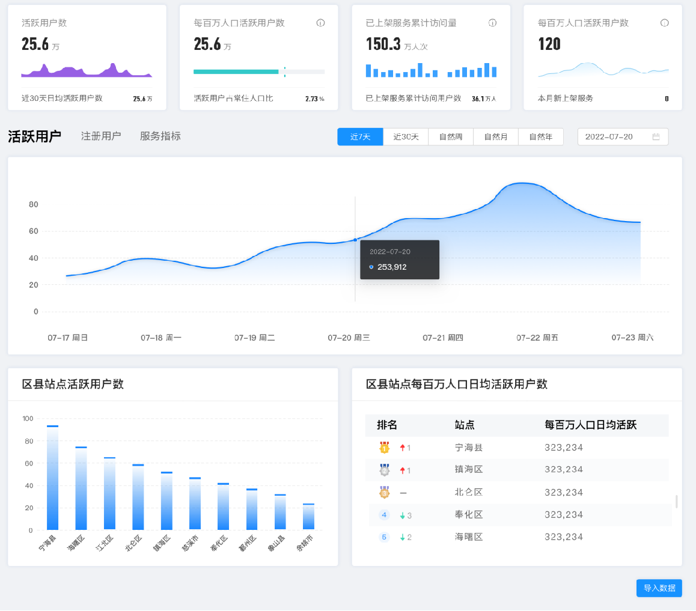Select 近30天 time range

[406, 136]
